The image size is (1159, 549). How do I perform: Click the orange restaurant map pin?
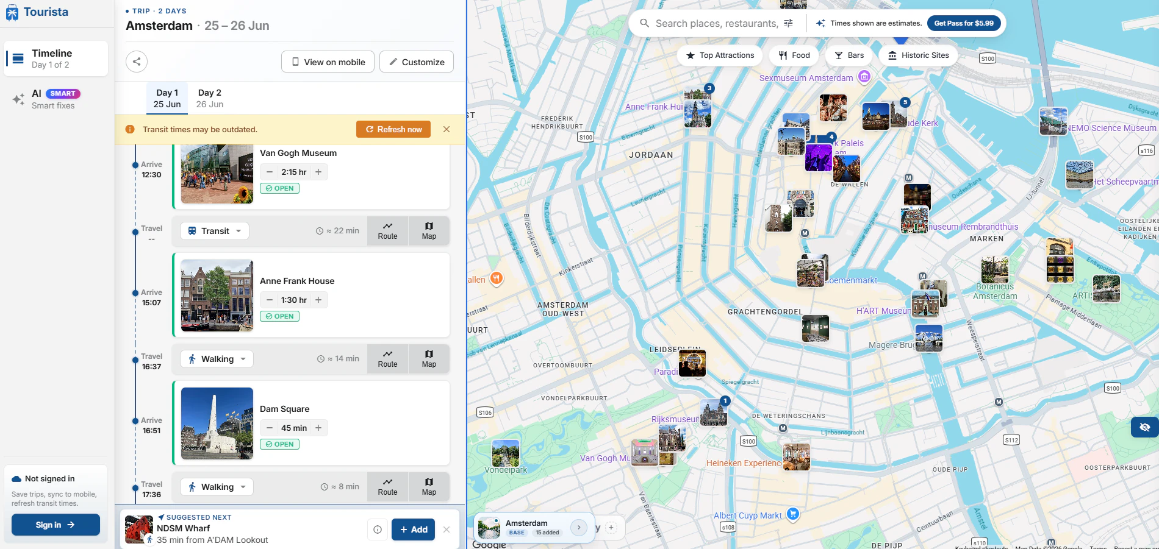click(497, 279)
